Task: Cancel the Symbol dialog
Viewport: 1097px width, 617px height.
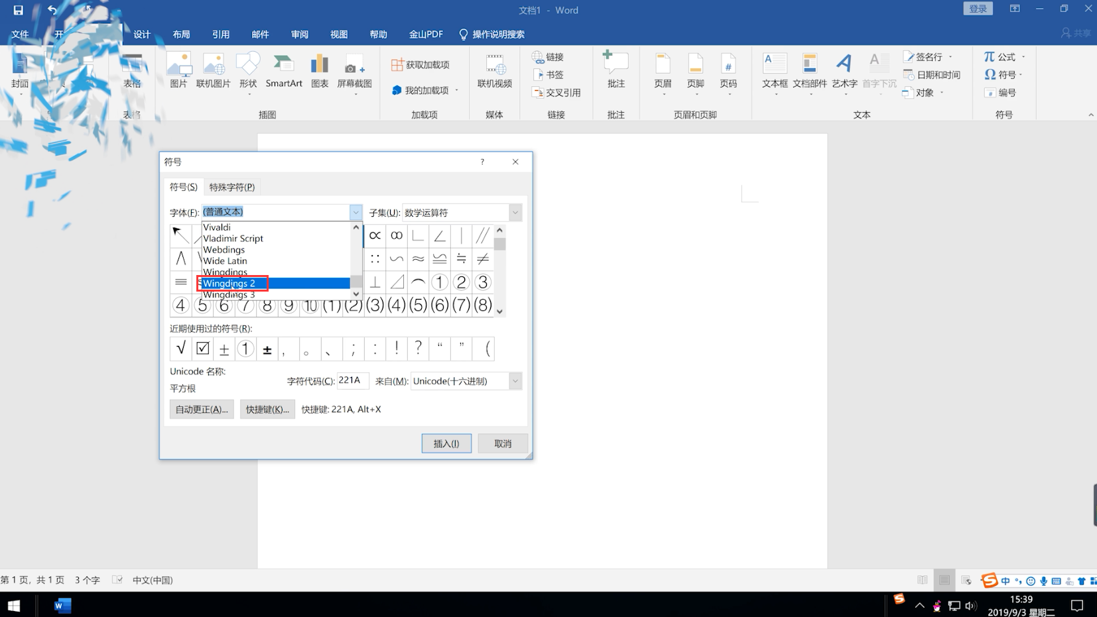Action: (x=503, y=443)
